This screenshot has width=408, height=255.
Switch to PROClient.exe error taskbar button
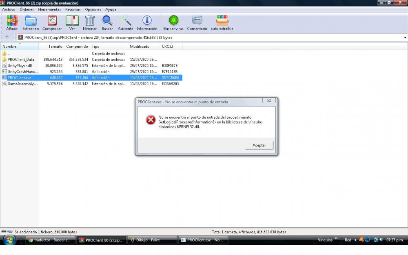click(204, 240)
